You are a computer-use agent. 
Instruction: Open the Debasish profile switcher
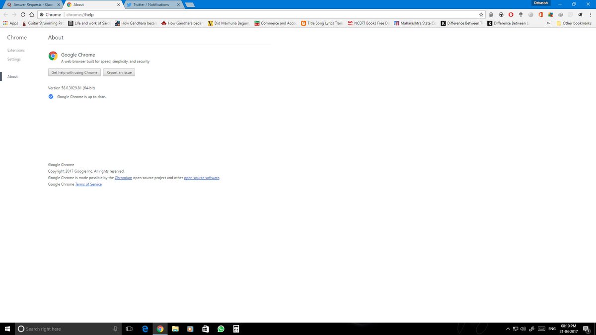[541, 3]
